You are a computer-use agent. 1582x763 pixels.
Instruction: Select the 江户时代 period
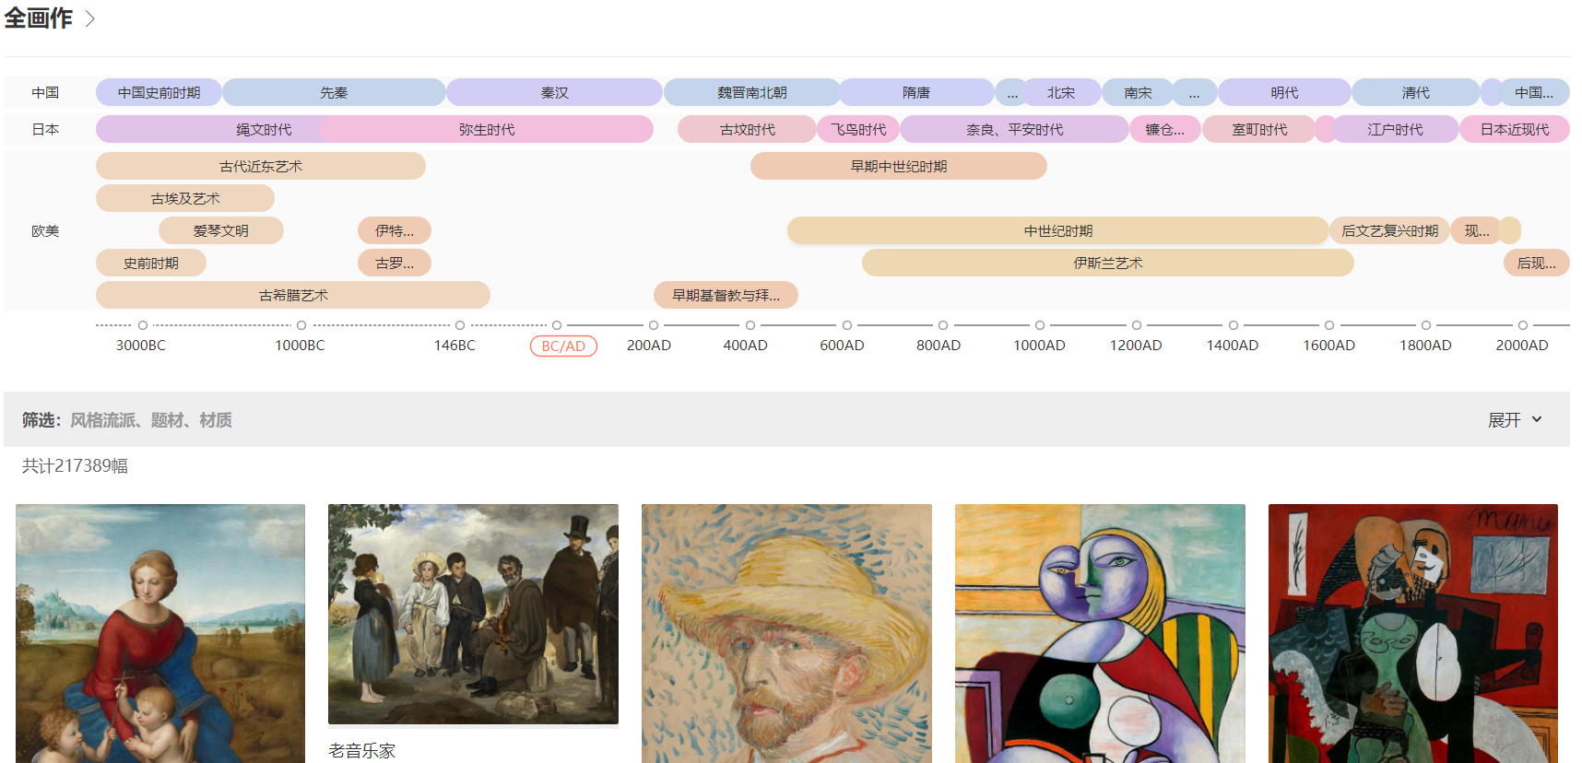coord(1395,129)
